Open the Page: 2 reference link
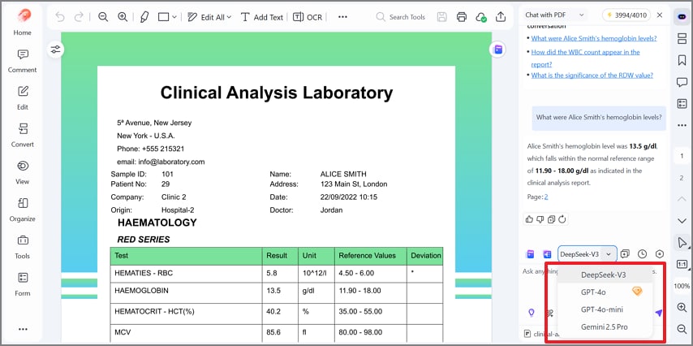The image size is (693, 346). (546, 197)
